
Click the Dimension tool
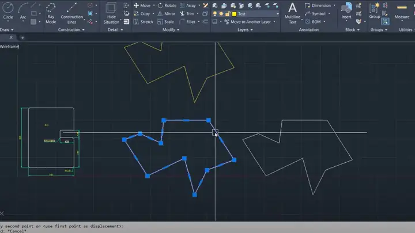coord(318,5)
